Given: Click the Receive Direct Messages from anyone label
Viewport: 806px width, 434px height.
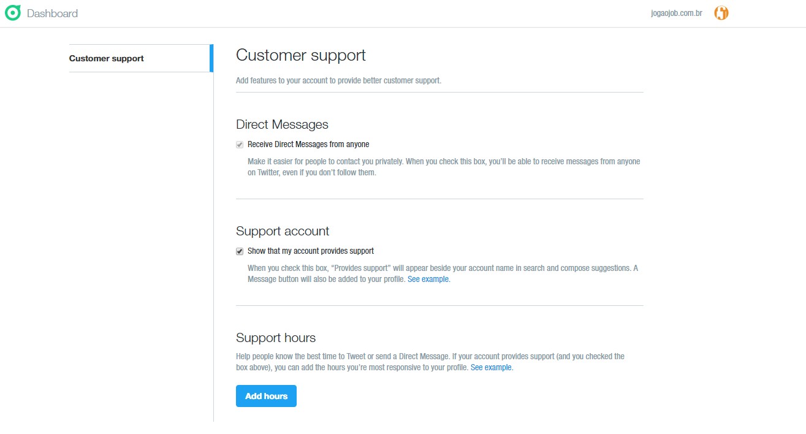Looking at the screenshot, I should (308, 145).
